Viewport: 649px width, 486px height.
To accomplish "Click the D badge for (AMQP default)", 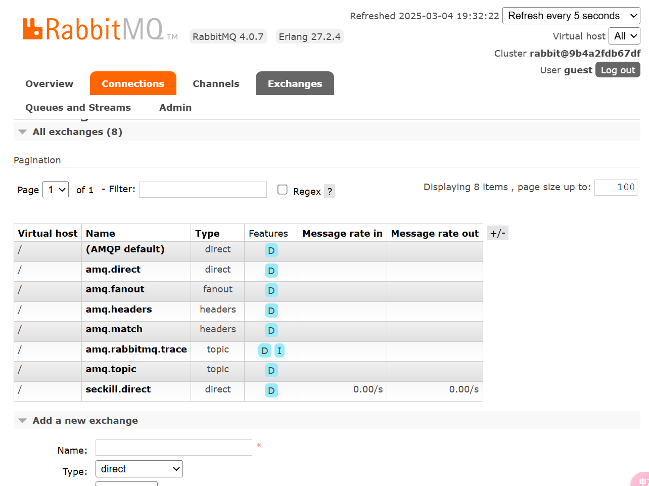I will pyautogui.click(x=271, y=250).
